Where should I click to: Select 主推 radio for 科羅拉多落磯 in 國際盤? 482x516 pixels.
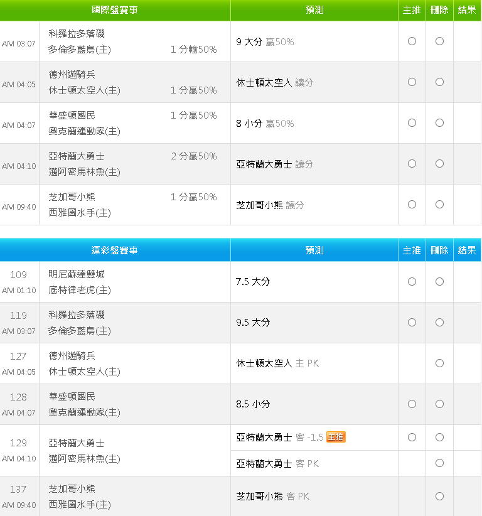coord(412,41)
